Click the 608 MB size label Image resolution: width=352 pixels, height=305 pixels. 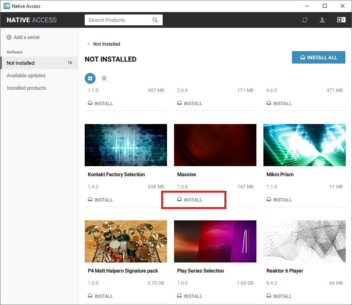[x=156, y=186]
